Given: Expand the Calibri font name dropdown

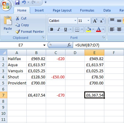Looking at the screenshot, I should [x=75, y=21].
